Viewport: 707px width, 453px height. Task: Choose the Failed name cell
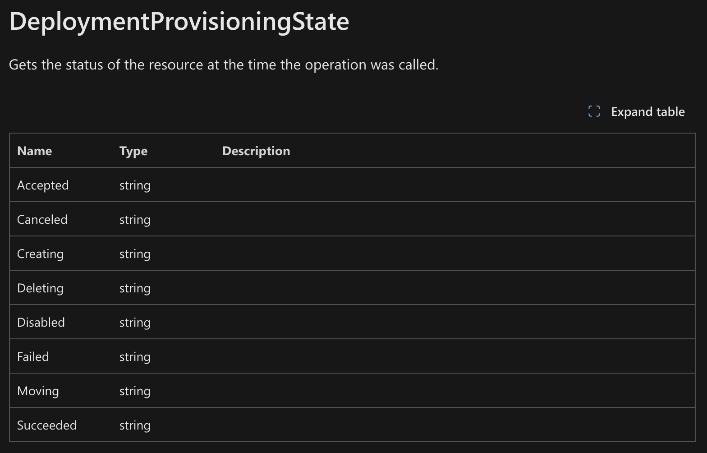[33, 356]
